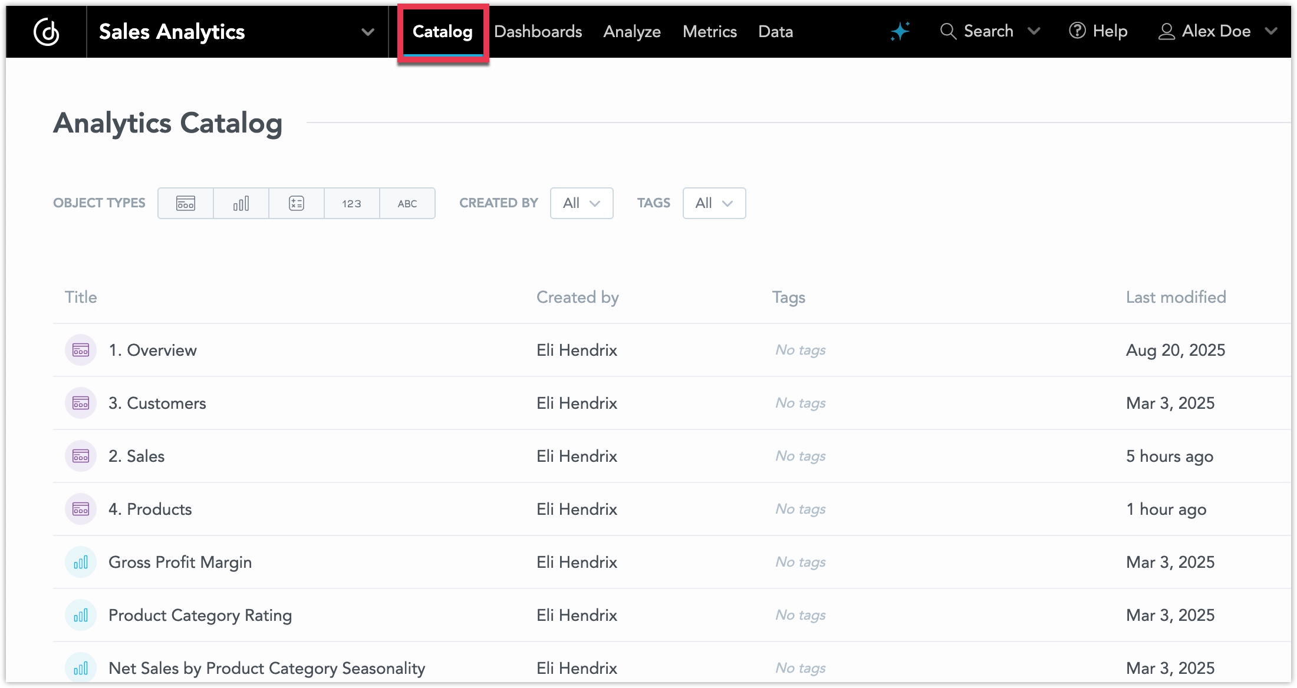Open the Gross Profit Margin visualization
The height and width of the screenshot is (688, 1297).
tap(180, 562)
